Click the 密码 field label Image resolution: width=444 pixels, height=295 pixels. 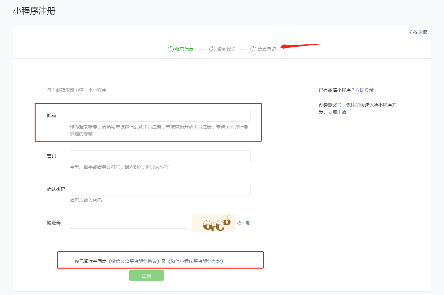pos(52,156)
